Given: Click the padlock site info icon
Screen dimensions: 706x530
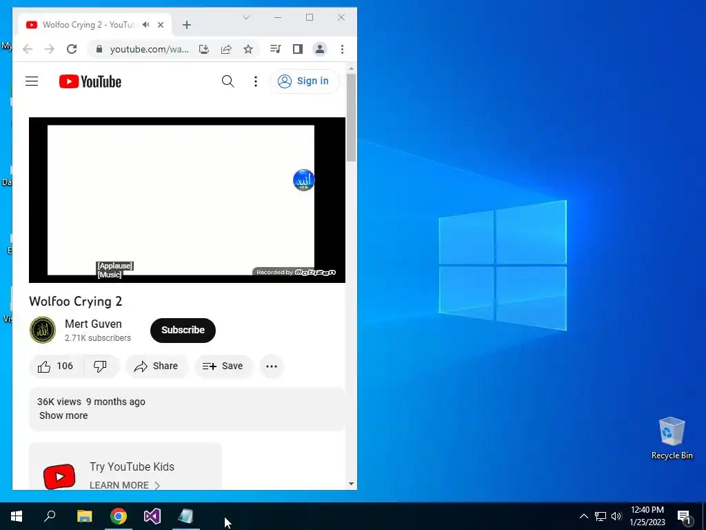Looking at the screenshot, I should (99, 49).
